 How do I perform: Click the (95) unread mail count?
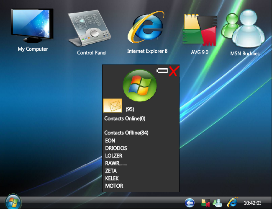(x=130, y=109)
